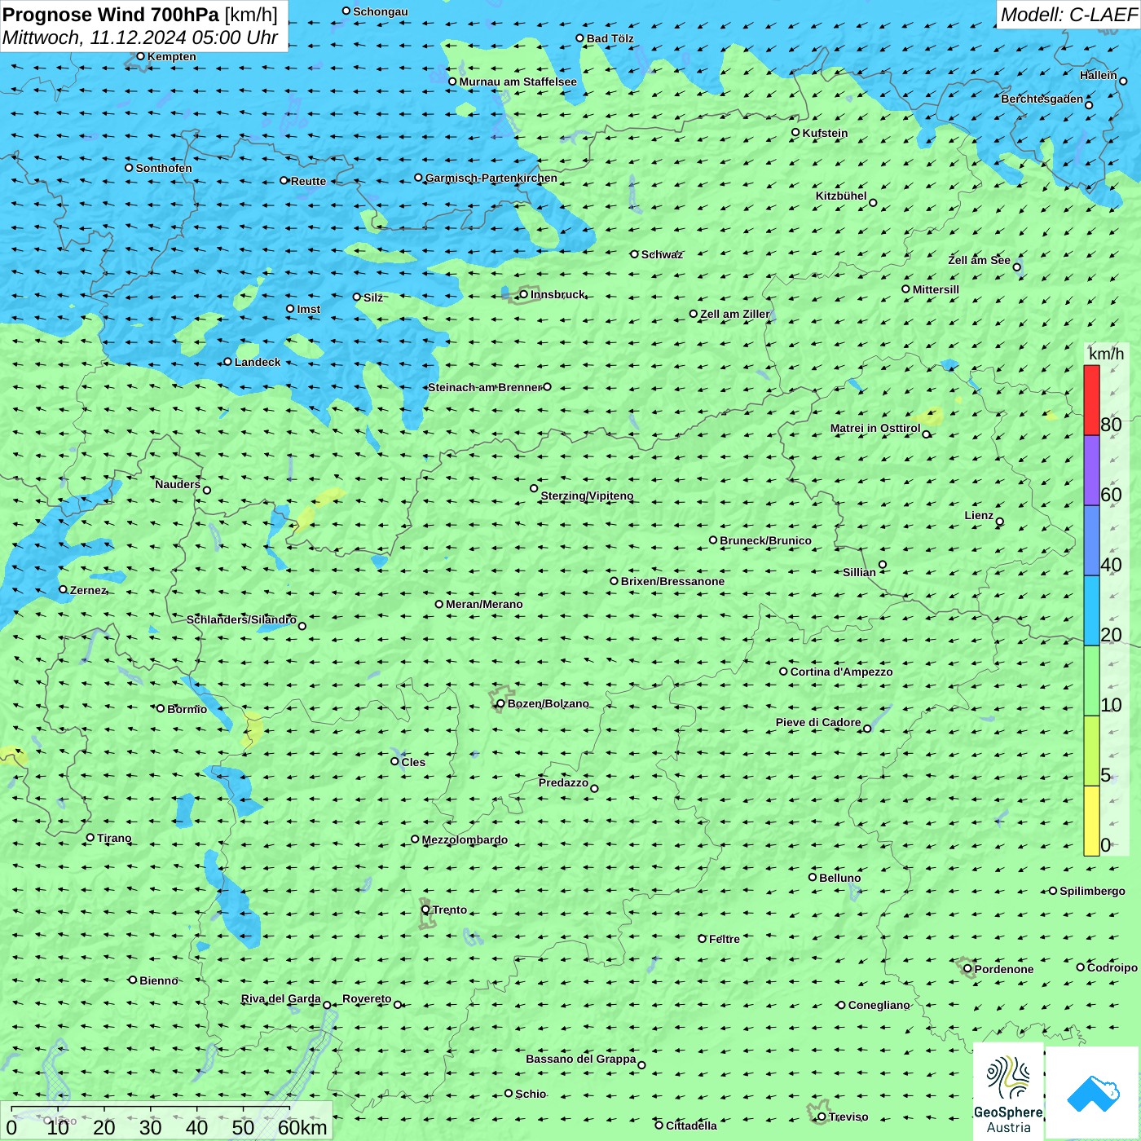Click the 'Mezzolombardo' label
Screen dimensions: 1141x1141
tap(465, 839)
